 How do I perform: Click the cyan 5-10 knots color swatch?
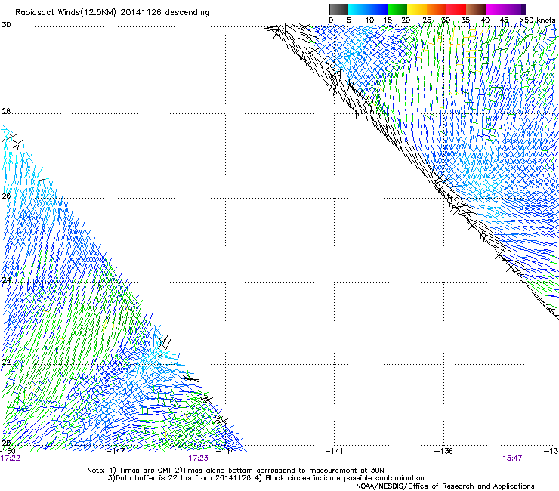358,9
